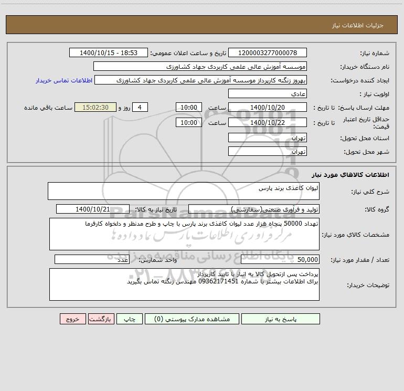
Task: Click remaining days field showing 4
Action: pos(140,107)
